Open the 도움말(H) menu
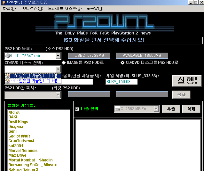The height and width of the screenshot is (171, 204). (95, 9)
